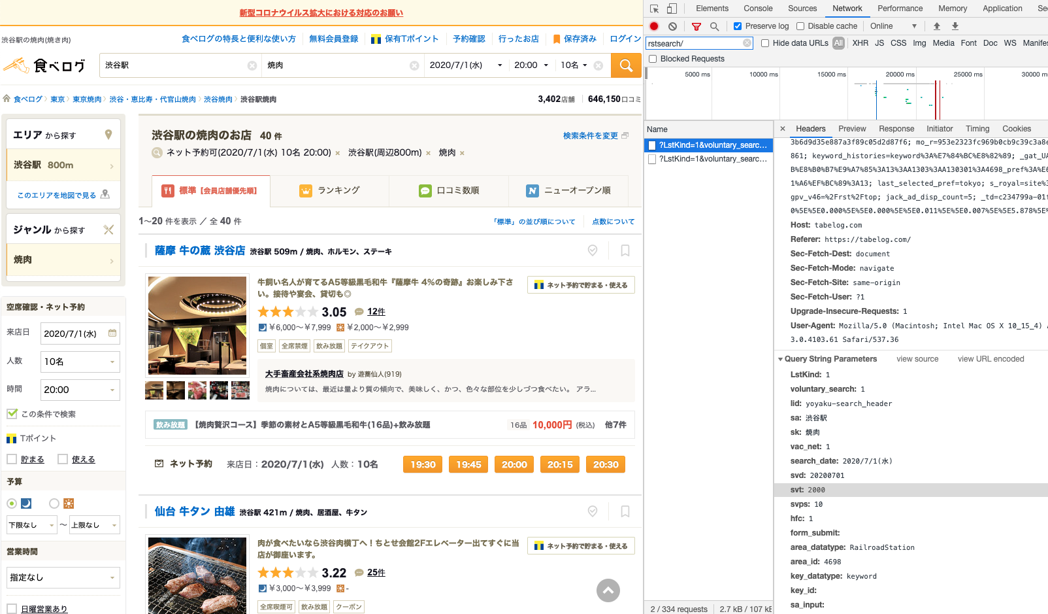Open 無料会員登録 link
The height and width of the screenshot is (614, 1048).
click(333, 39)
